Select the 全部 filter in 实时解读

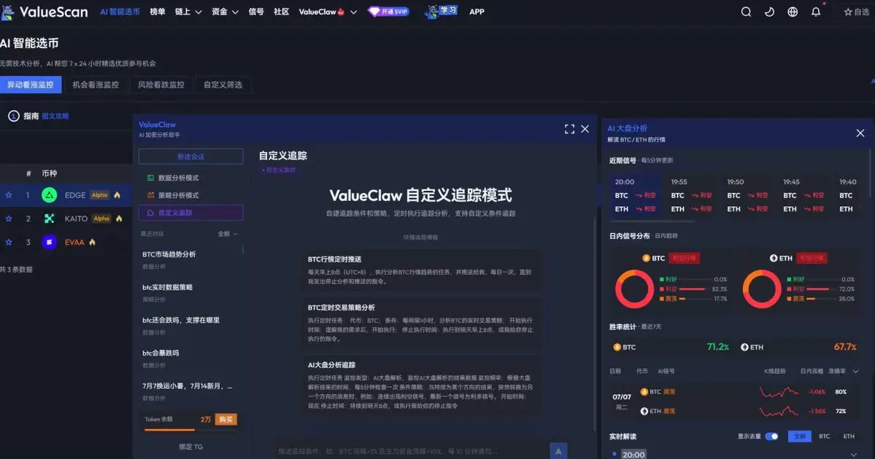click(x=799, y=436)
